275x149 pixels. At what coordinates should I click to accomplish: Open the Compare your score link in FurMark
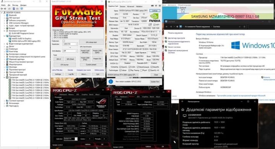pos(84,70)
